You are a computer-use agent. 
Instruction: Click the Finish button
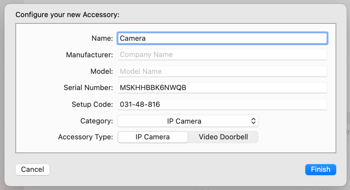[x=321, y=170]
